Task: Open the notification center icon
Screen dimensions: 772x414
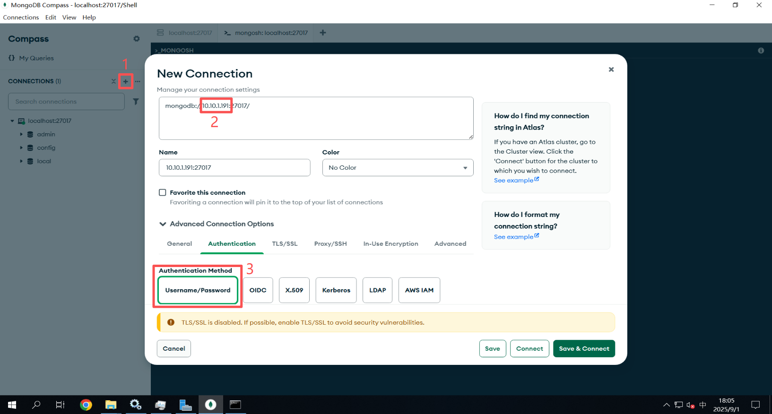Action: click(755, 405)
